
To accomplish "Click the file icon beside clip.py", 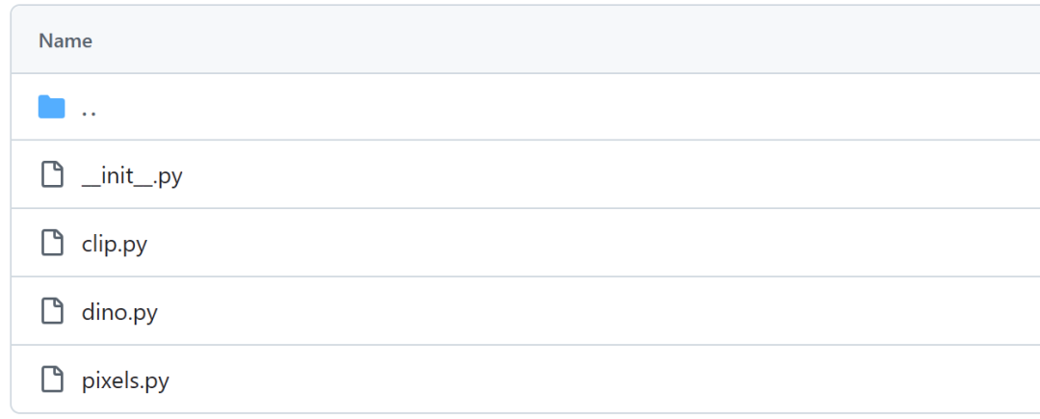I will (x=52, y=243).
